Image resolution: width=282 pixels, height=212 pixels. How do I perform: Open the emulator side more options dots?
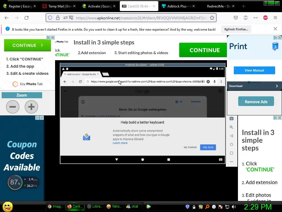[x=231, y=161]
